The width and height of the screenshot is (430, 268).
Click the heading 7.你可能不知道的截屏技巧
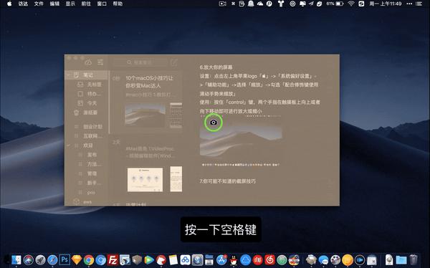point(228,181)
